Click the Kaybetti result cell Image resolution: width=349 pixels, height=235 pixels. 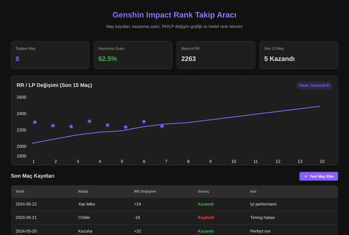click(206, 218)
